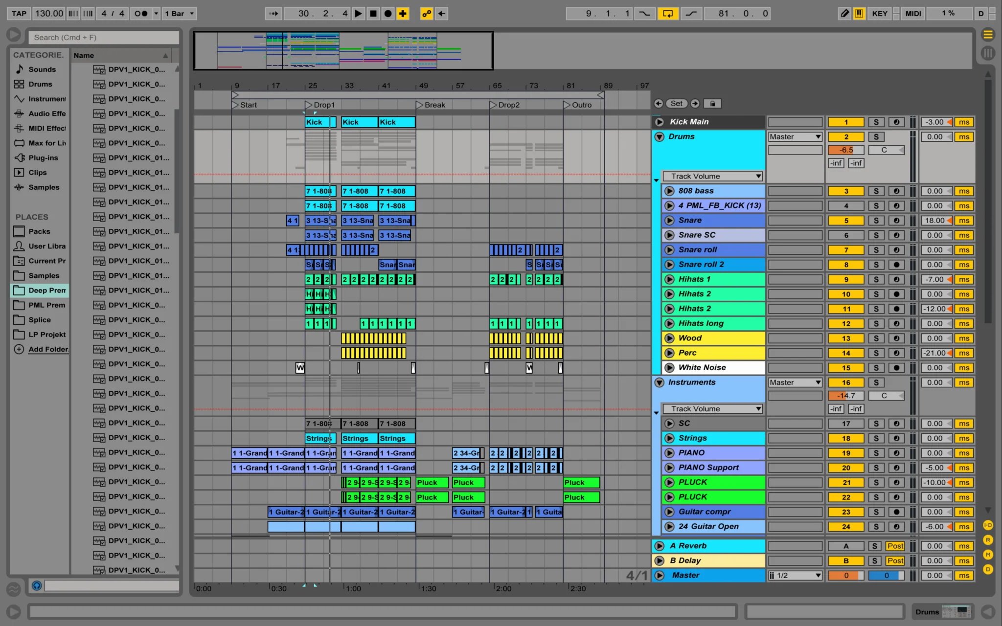
Task: Activate Snare SC track activator 6
Action: tap(846, 235)
